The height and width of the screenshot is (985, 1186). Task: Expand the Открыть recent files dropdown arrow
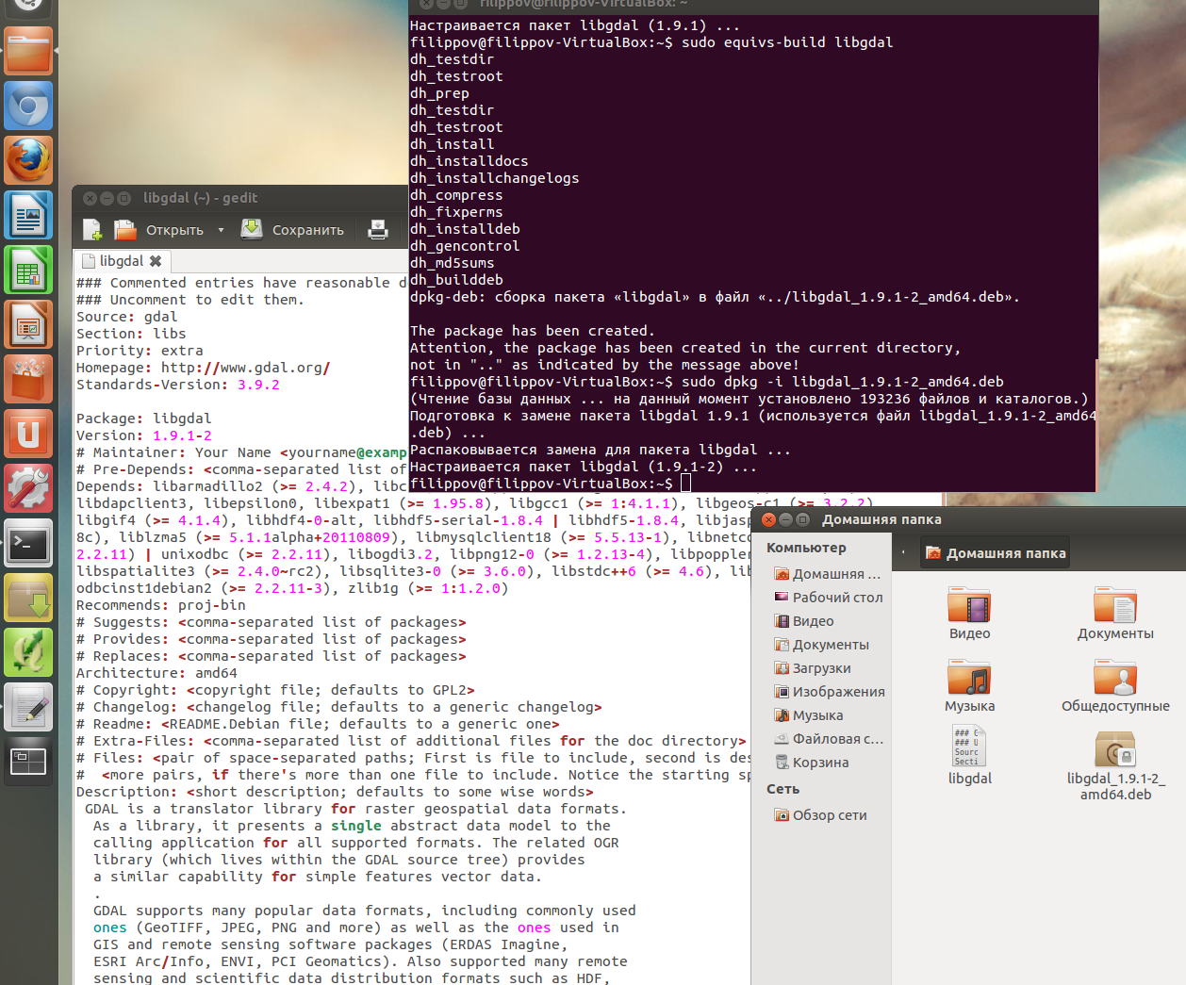point(221,230)
